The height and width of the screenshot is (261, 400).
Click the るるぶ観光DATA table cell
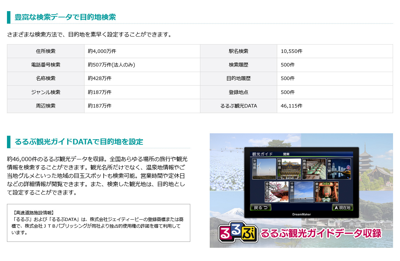(x=239, y=106)
